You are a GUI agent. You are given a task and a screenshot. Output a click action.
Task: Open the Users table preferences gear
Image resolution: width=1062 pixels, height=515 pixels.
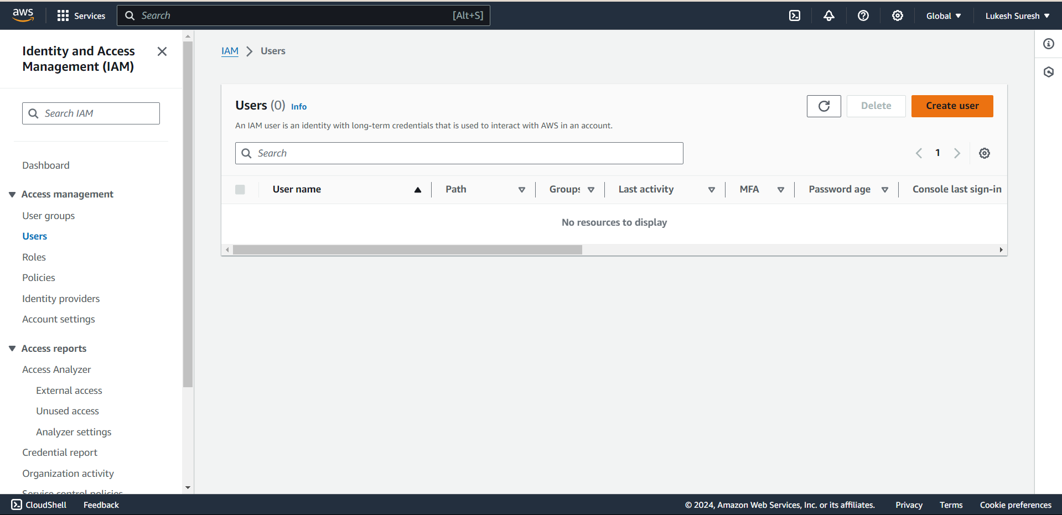[x=985, y=153]
